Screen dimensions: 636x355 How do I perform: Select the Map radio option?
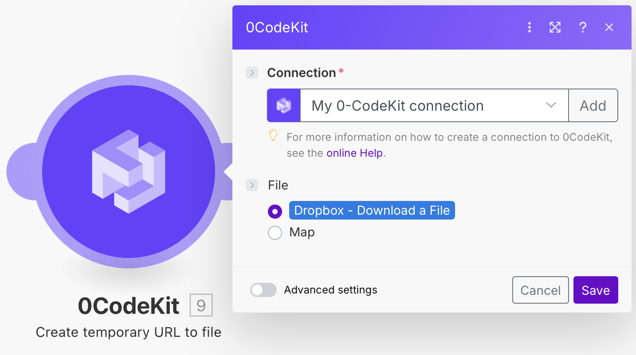275,232
